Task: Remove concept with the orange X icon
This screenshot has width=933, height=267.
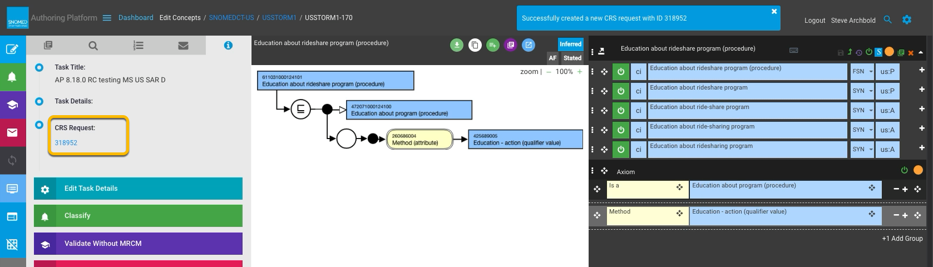Action: point(911,53)
